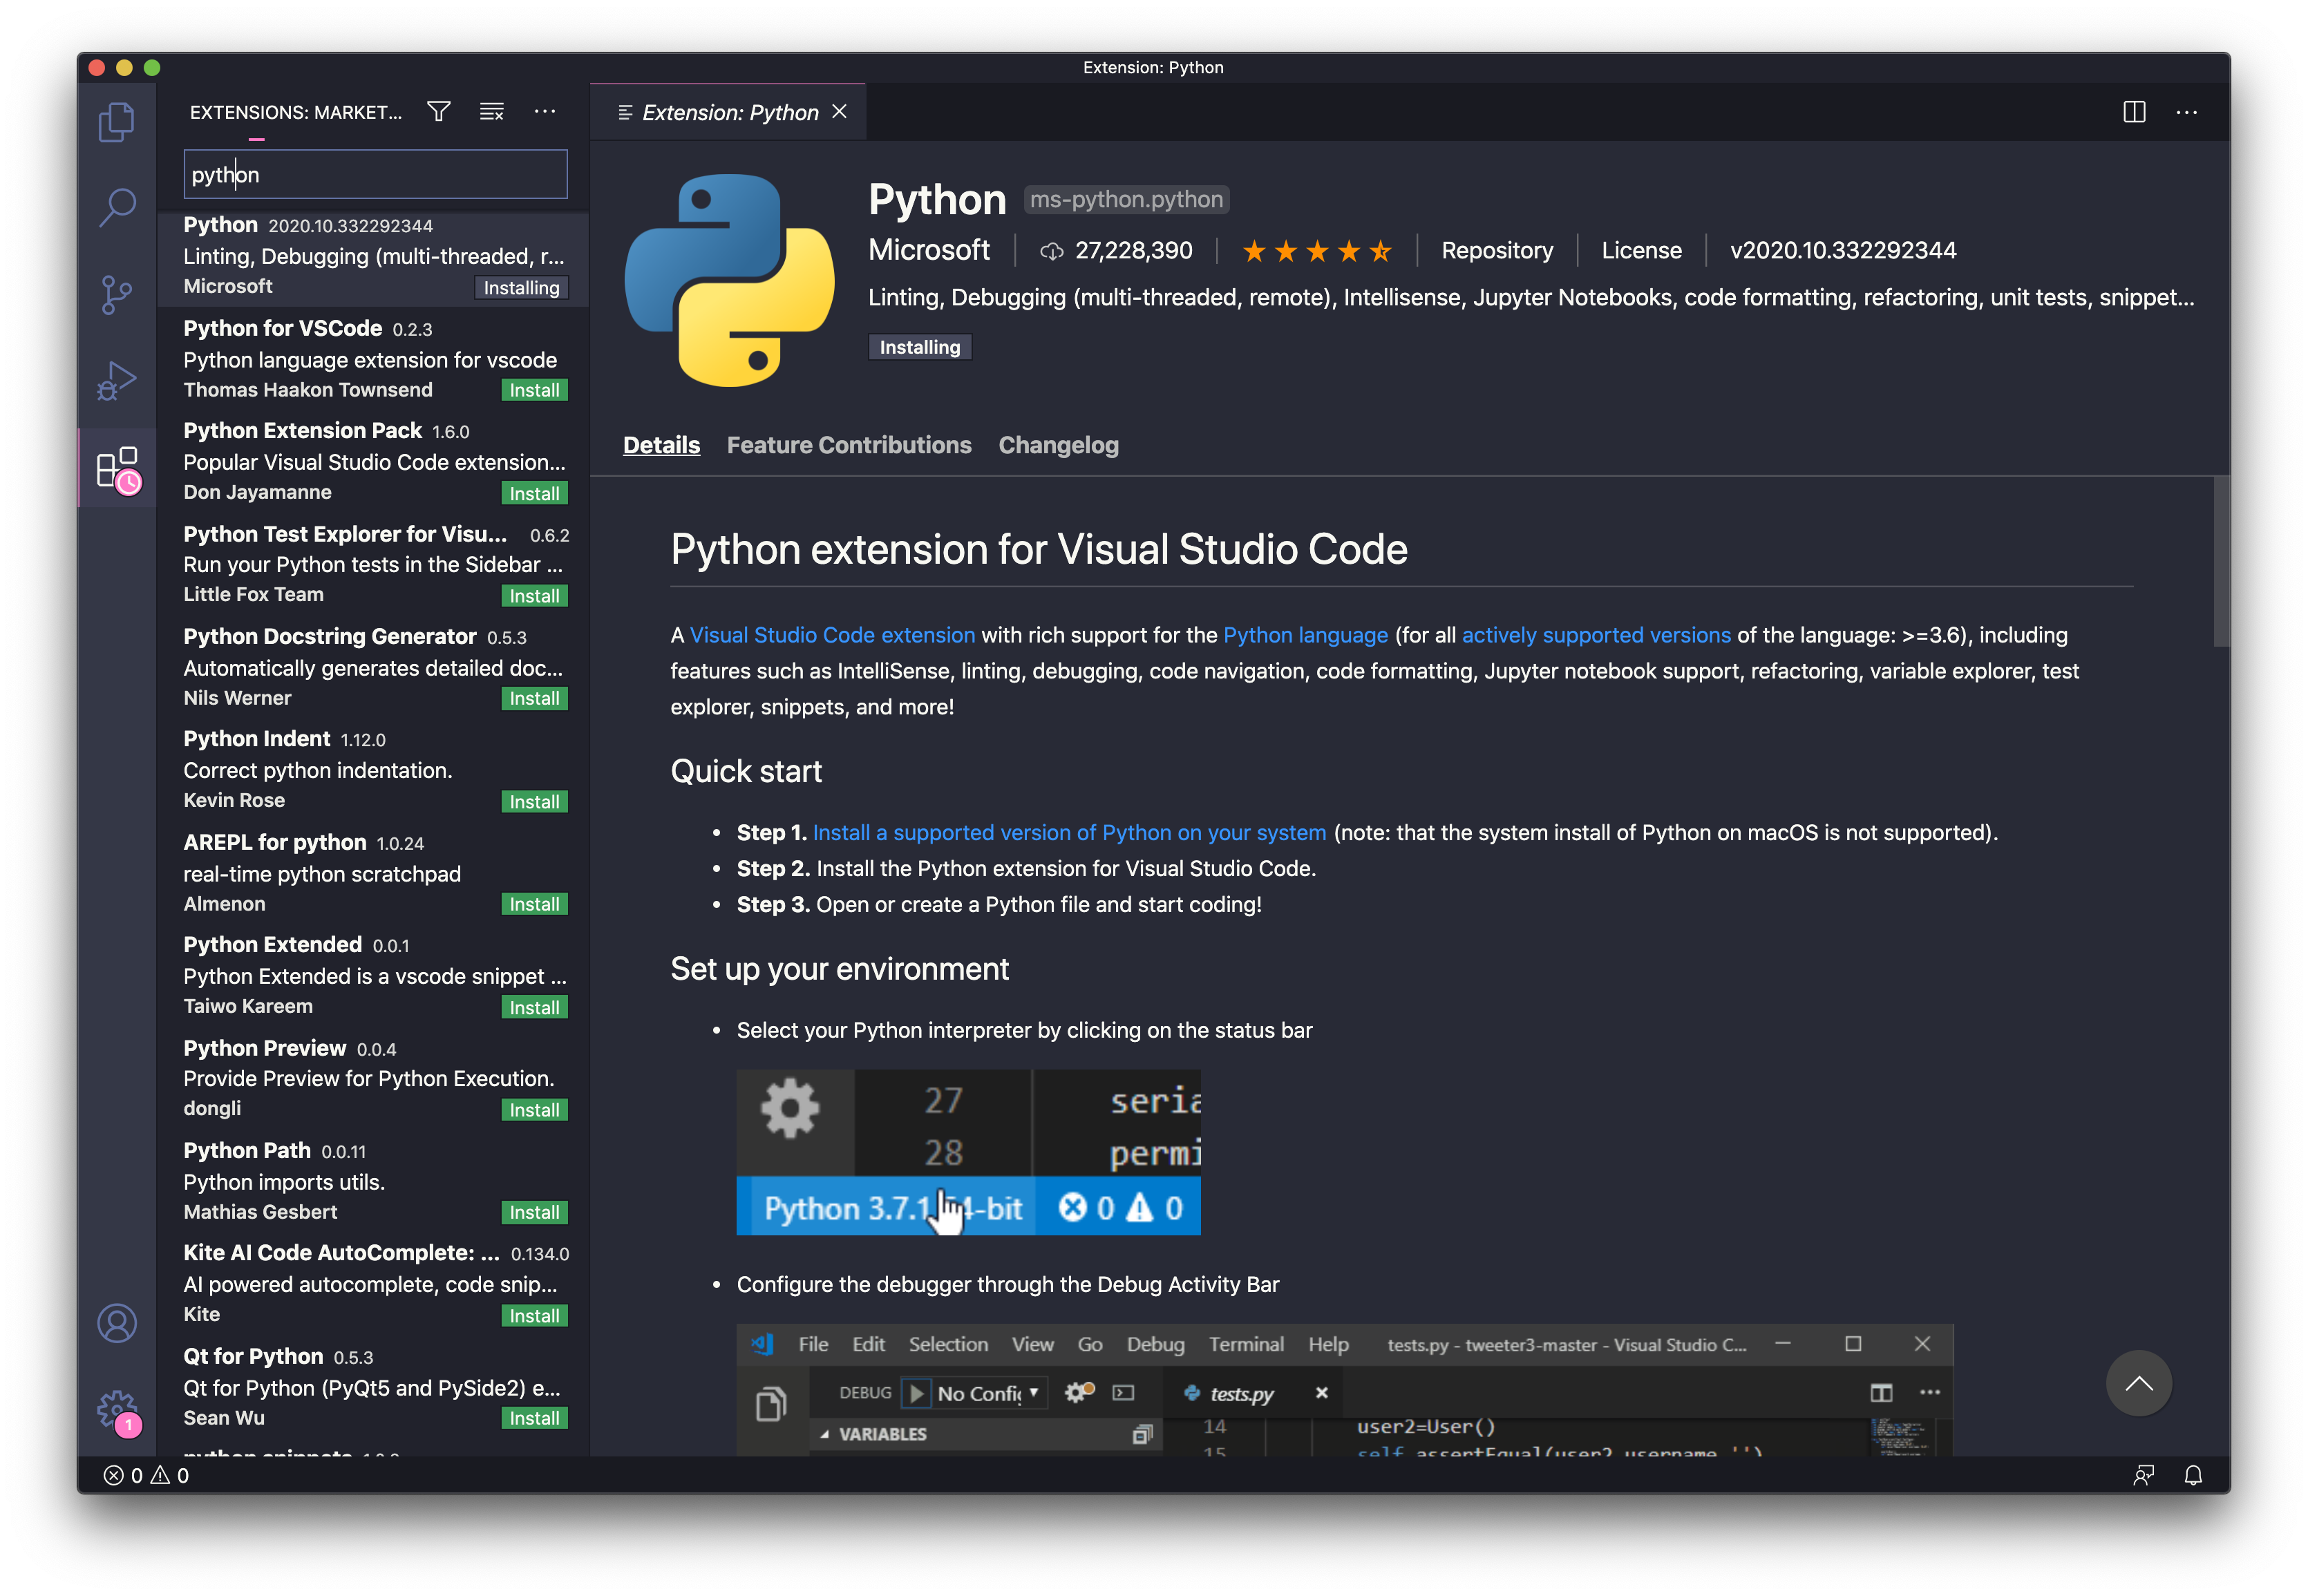Click the search input field for extensions
The image size is (2308, 1596).
point(374,172)
